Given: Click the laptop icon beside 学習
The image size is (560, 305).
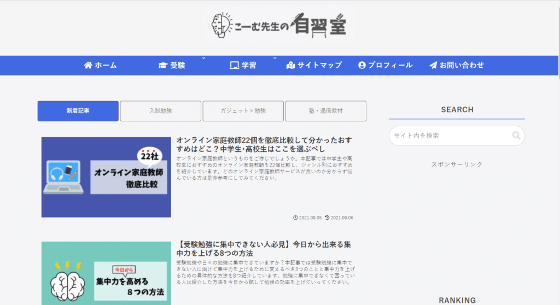Looking at the screenshot, I should click(234, 65).
